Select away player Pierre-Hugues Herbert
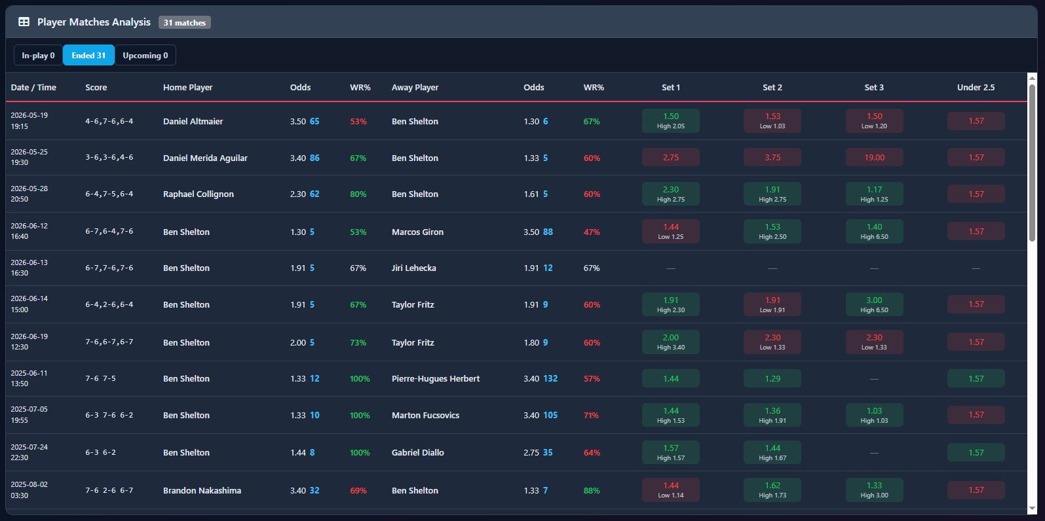Screen dimensions: 1045x521 coord(436,379)
